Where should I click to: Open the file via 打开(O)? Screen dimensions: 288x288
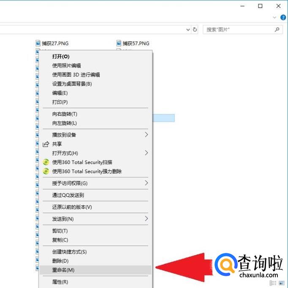coord(95,57)
